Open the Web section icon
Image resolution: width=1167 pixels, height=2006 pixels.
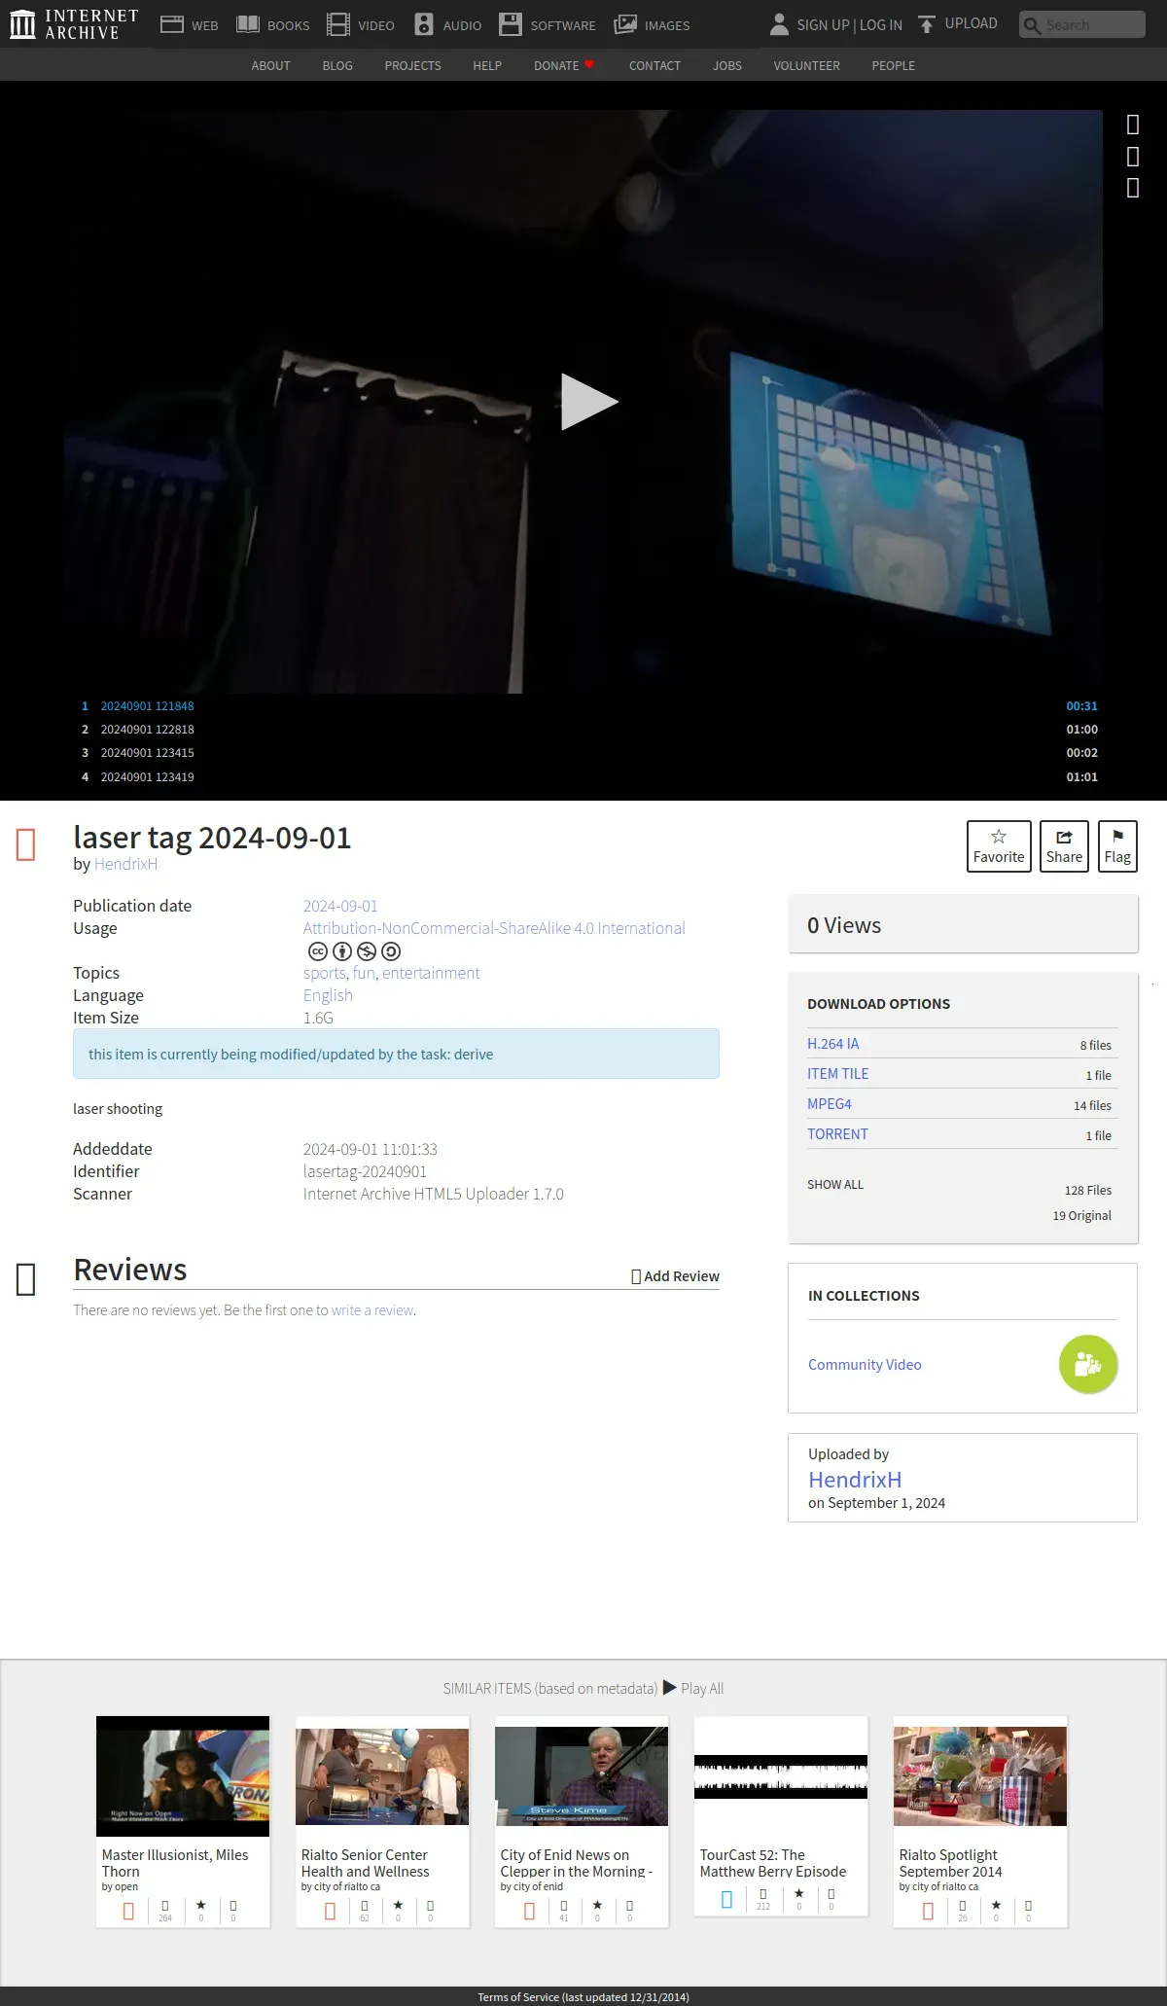(x=172, y=24)
